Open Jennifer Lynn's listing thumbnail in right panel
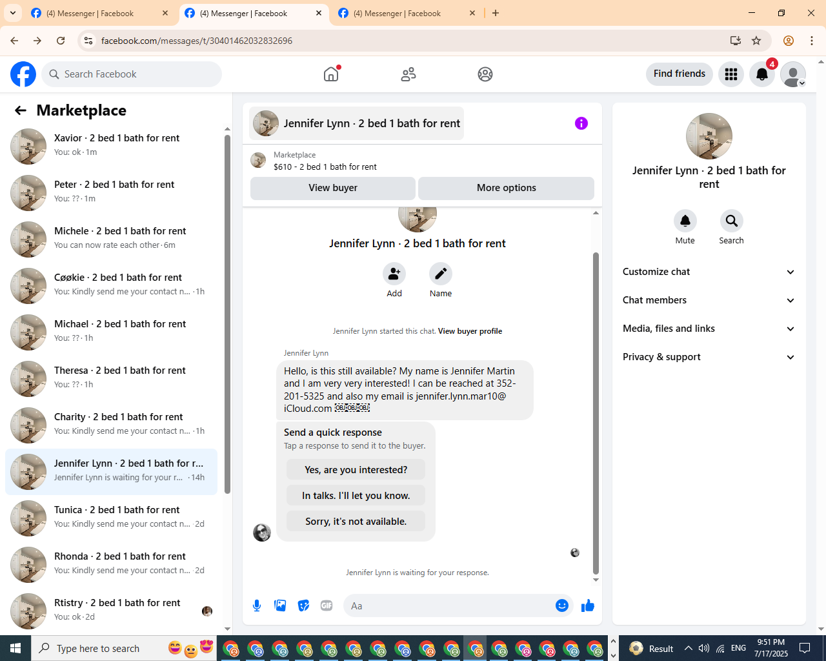 [709, 136]
